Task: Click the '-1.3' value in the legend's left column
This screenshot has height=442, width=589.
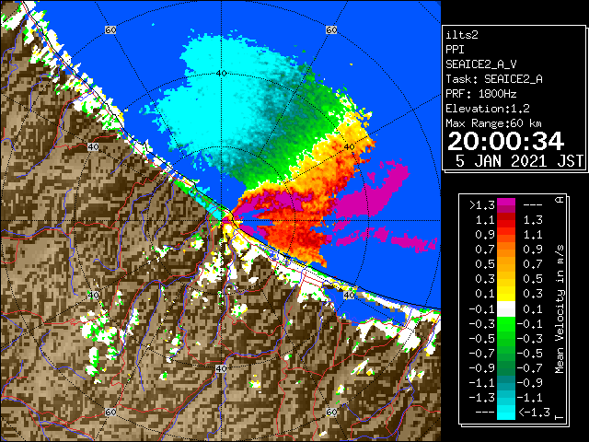Action: tap(482, 398)
